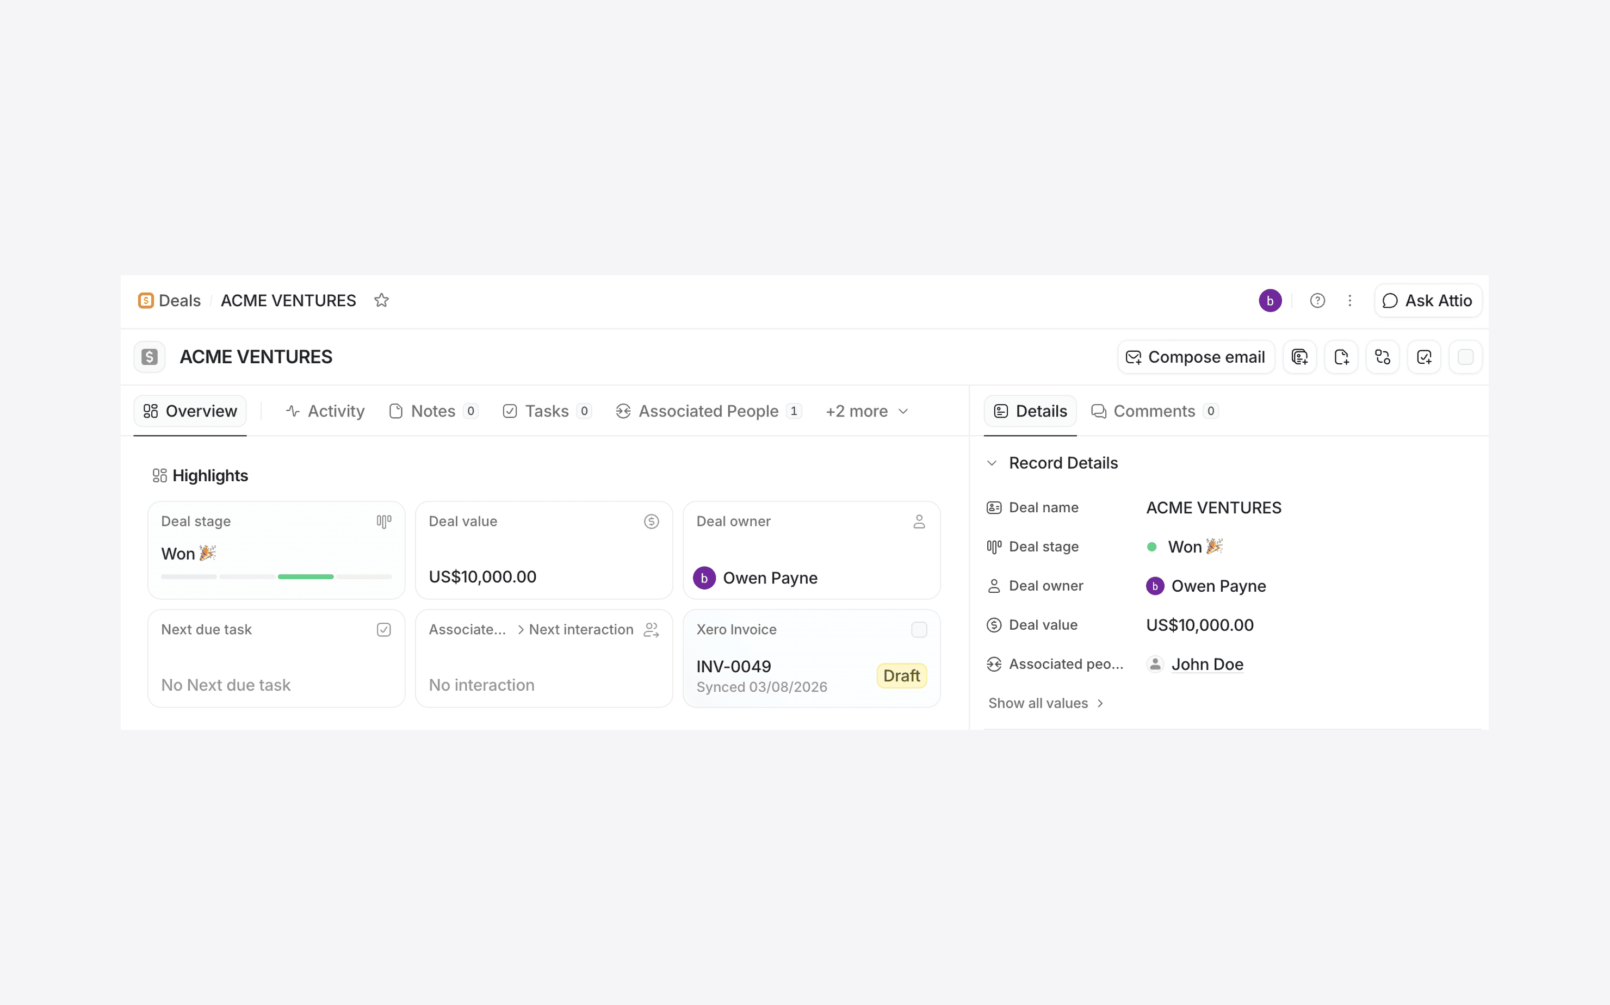
Task: Click the square icon on Xero Invoice card
Action: click(x=919, y=629)
